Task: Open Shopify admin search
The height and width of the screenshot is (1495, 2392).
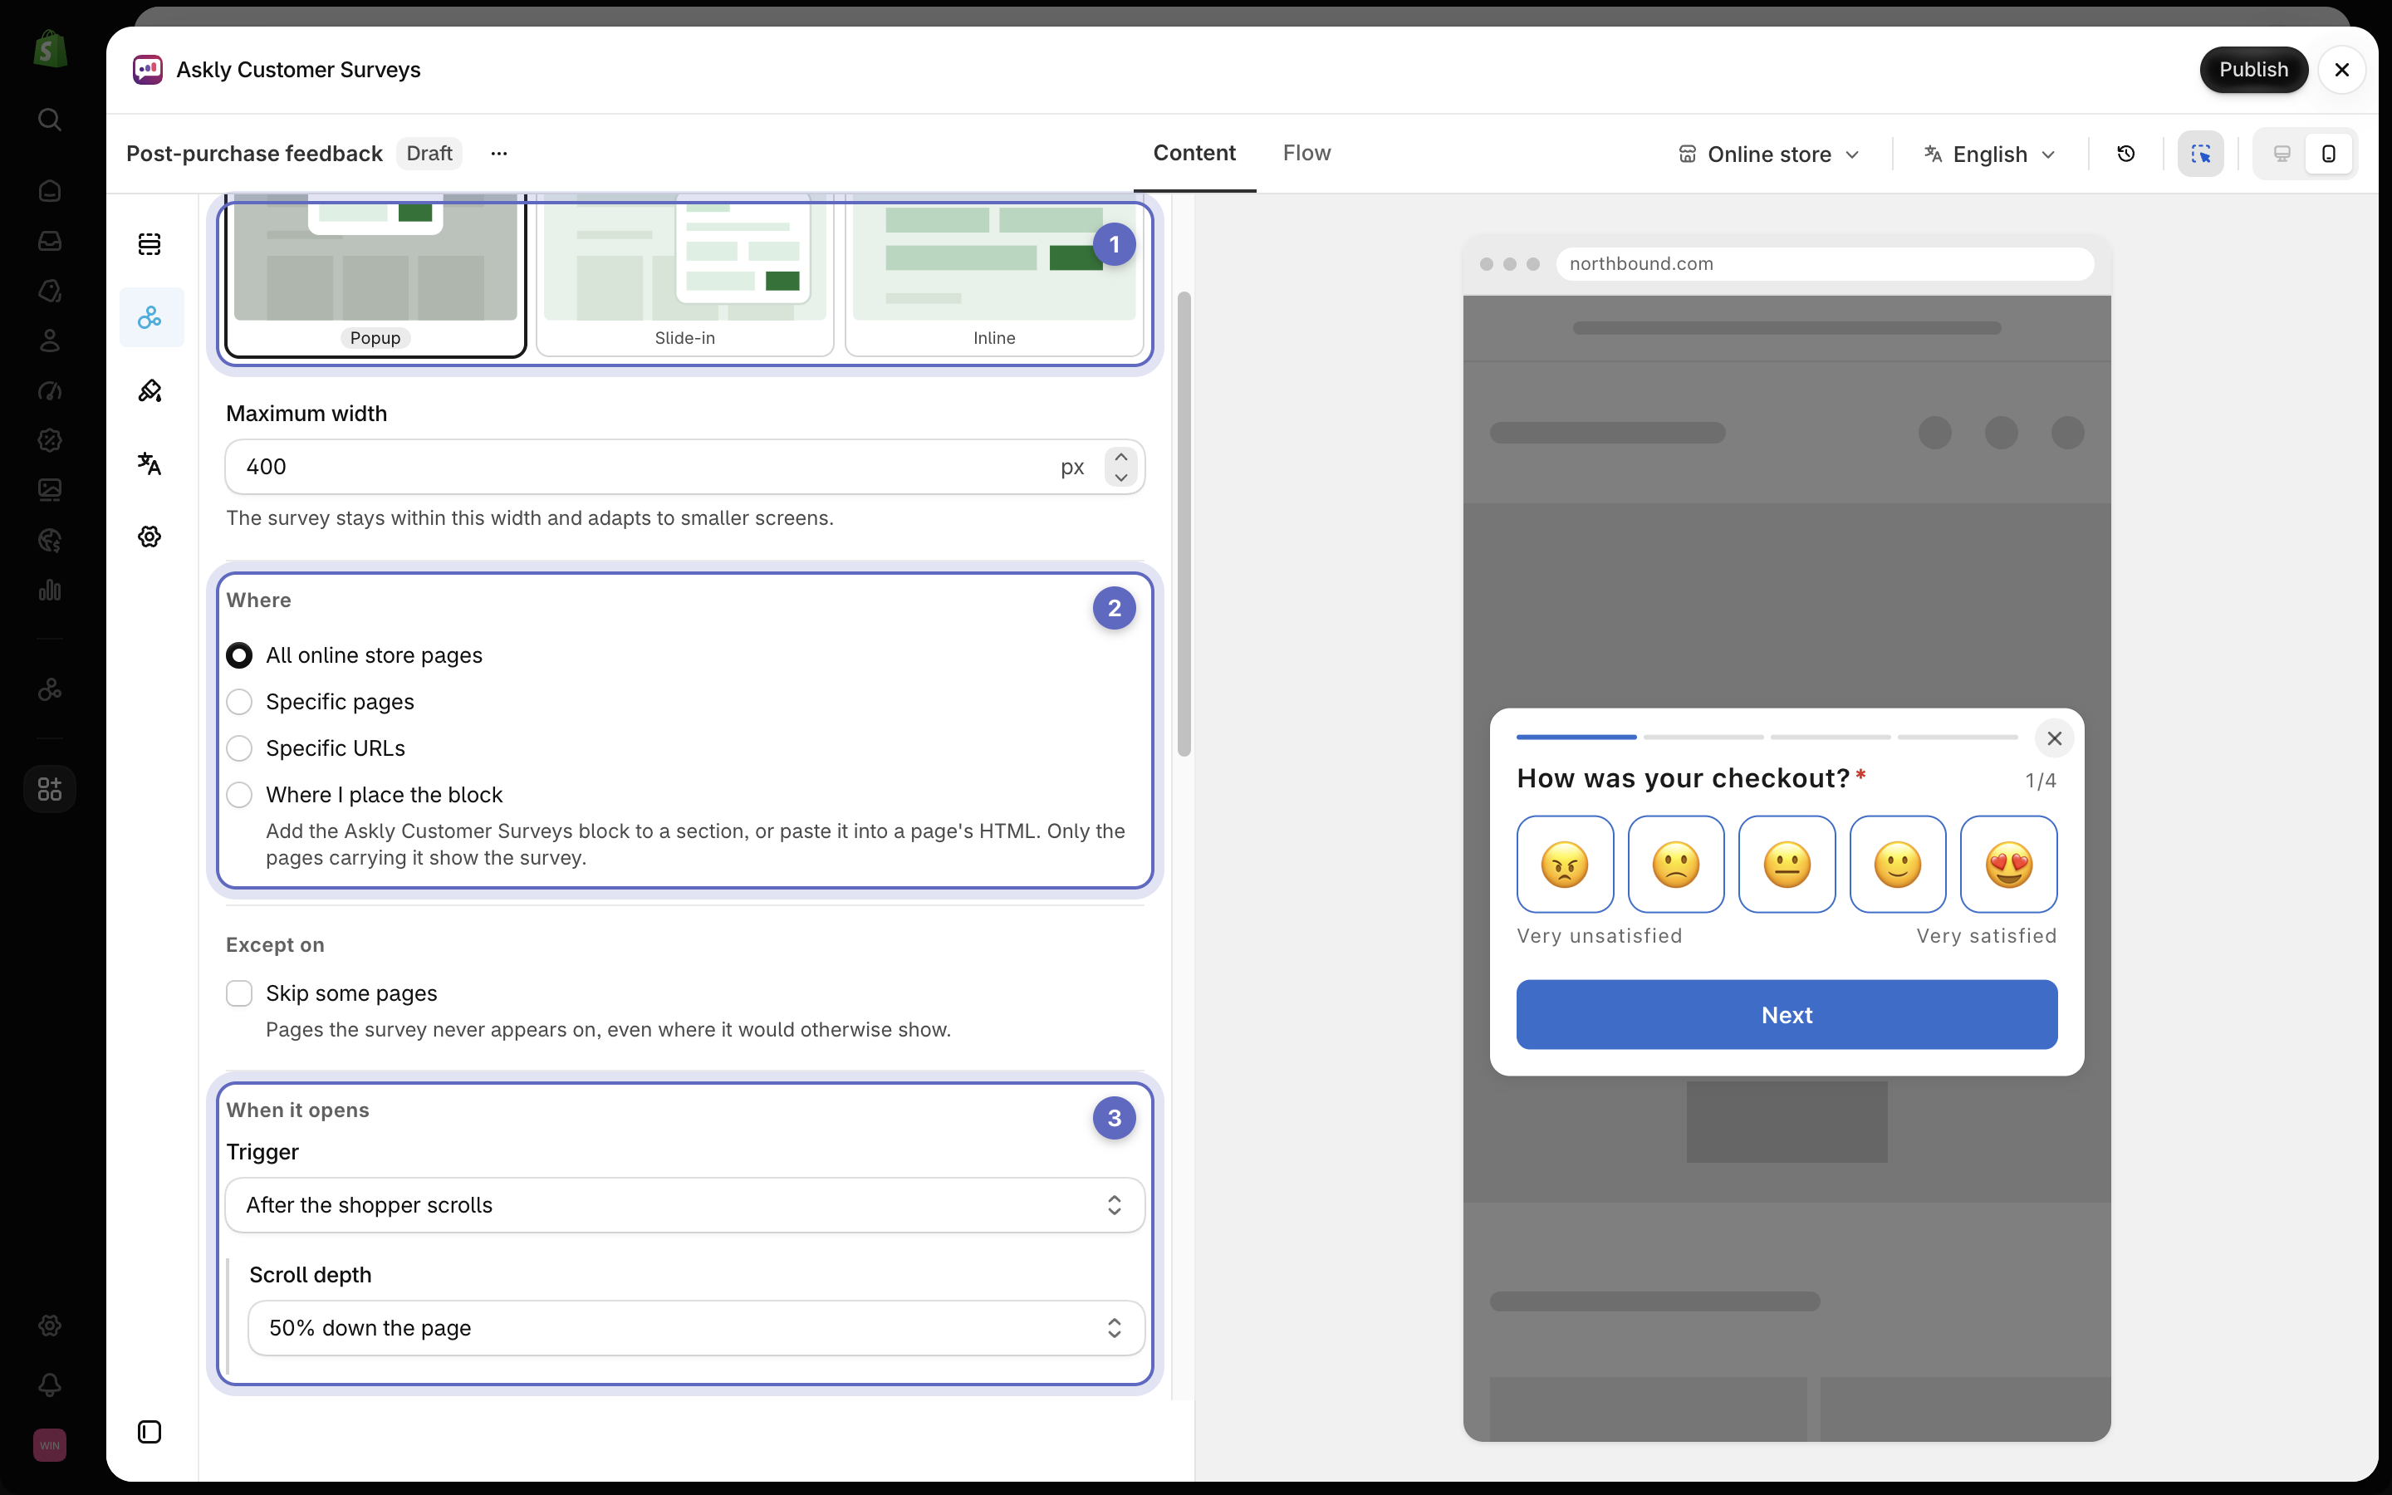Action: (50, 120)
